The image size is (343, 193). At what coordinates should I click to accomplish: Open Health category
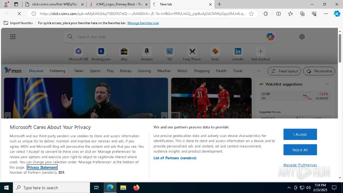coord(221,71)
